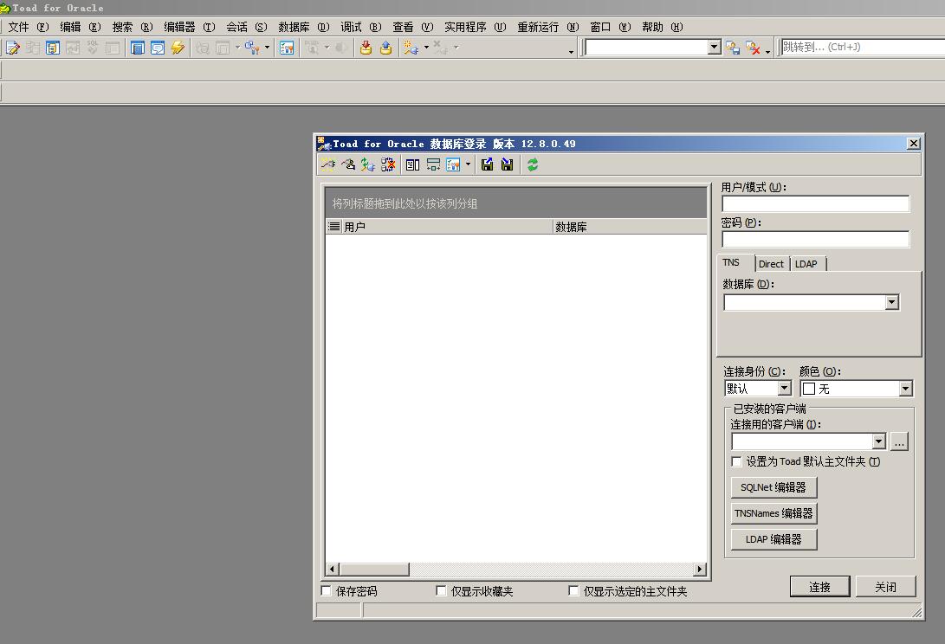
Task: Switch to the LDAP tab
Action: coord(806,264)
